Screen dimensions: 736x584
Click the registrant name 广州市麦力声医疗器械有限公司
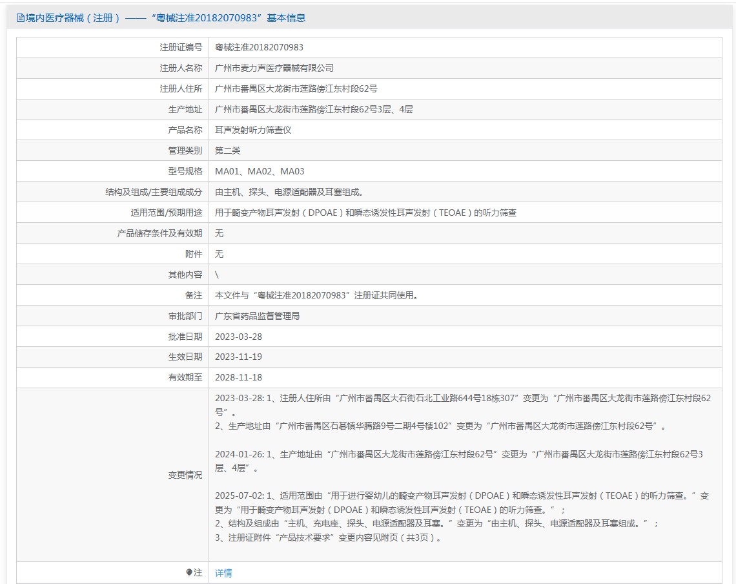[x=274, y=68]
